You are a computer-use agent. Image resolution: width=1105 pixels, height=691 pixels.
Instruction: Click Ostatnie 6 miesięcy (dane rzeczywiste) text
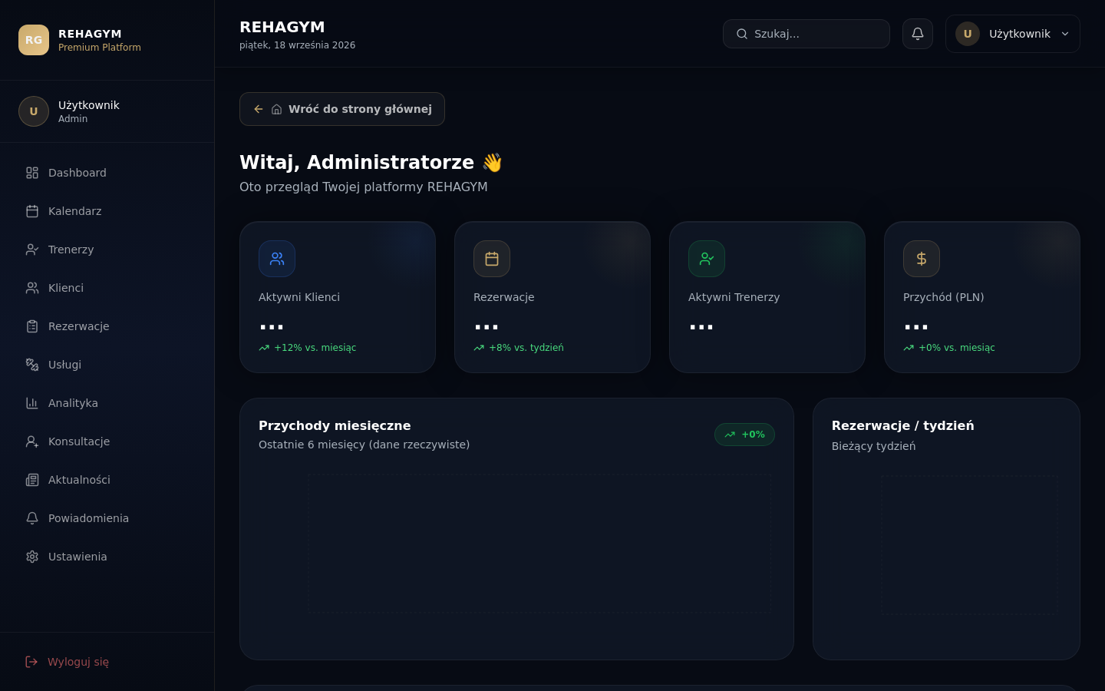click(x=364, y=445)
